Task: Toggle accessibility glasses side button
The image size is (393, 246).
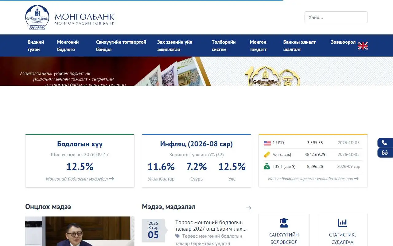Action: [385, 153]
